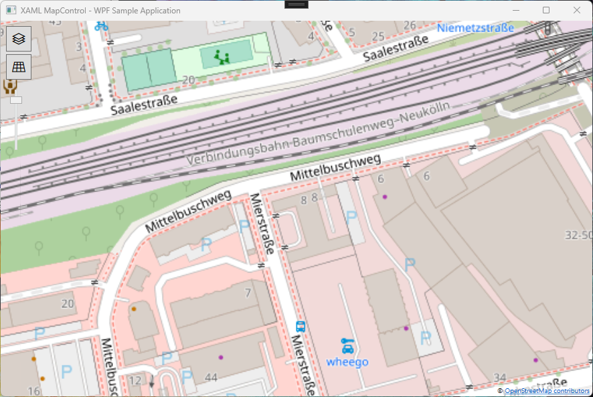Screen dimensions: 593x397
Task: Click the playground icon in the green park
Action: click(221, 56)
